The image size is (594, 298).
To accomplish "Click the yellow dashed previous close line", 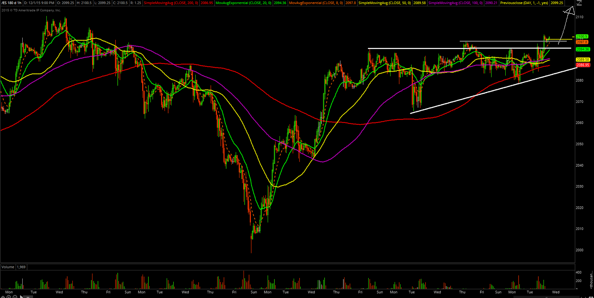I will [x=561, y=39].
